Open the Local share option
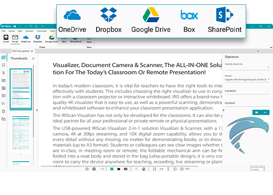 (6, 39)
